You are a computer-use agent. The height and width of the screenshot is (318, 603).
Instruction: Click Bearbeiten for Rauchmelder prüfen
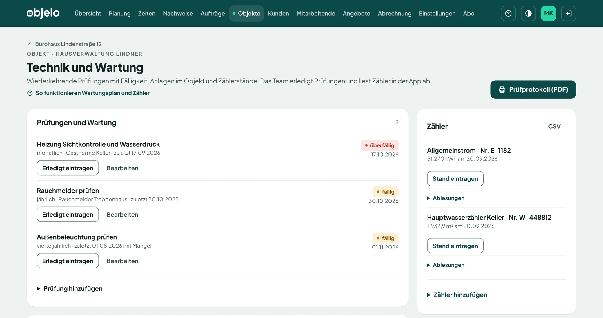coord(122,214)
